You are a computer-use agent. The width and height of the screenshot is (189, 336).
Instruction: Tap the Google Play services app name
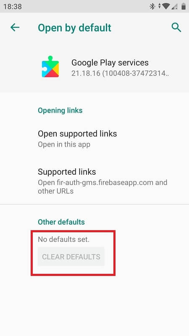tap(110, 63)
